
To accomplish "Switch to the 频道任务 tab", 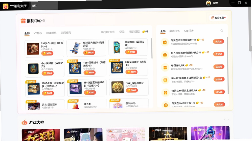I will point(175,31).
